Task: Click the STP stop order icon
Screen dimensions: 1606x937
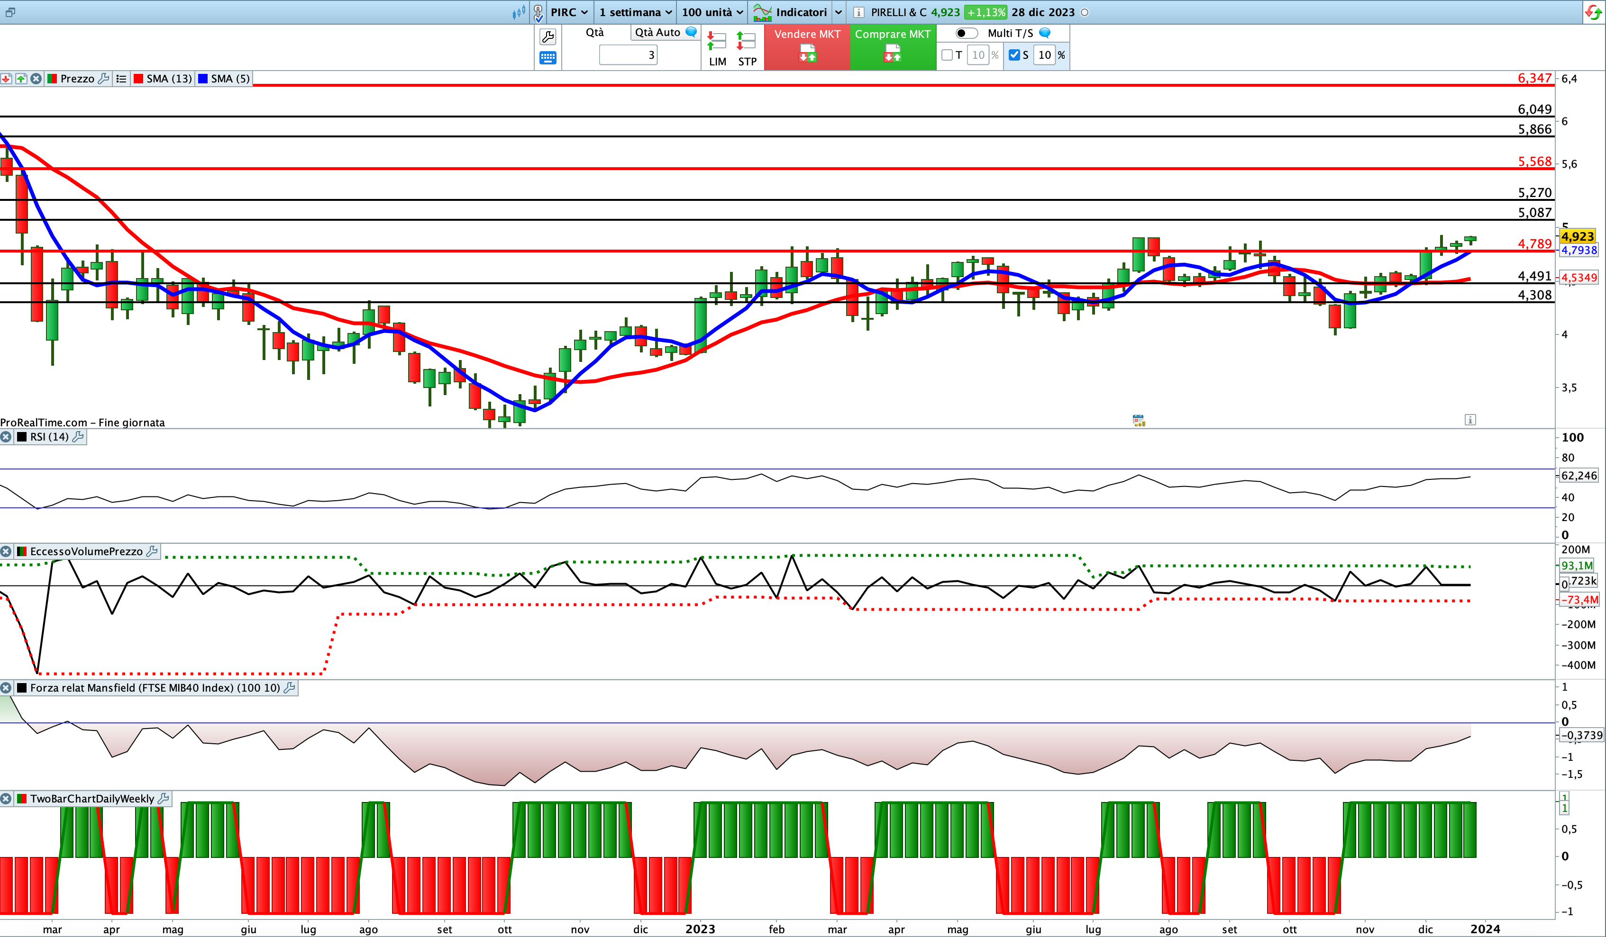Action: [747, 48]
